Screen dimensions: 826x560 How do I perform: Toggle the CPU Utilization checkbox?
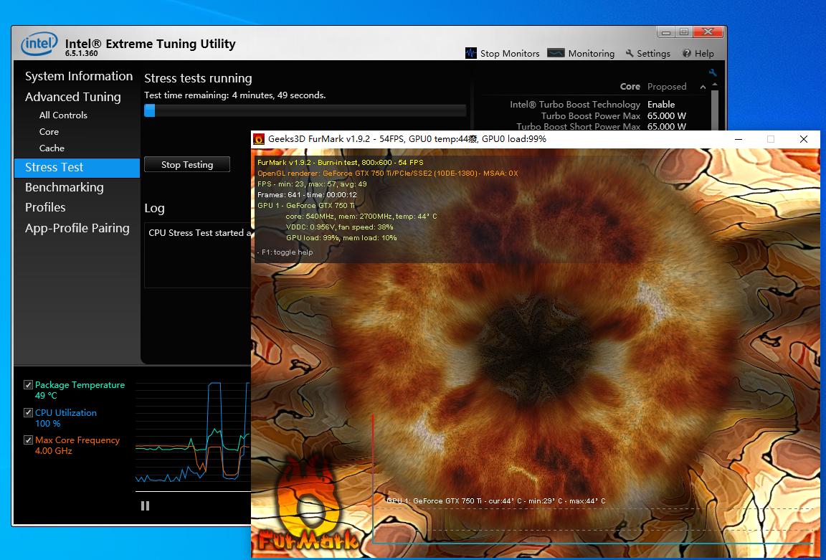coord(29,413)
